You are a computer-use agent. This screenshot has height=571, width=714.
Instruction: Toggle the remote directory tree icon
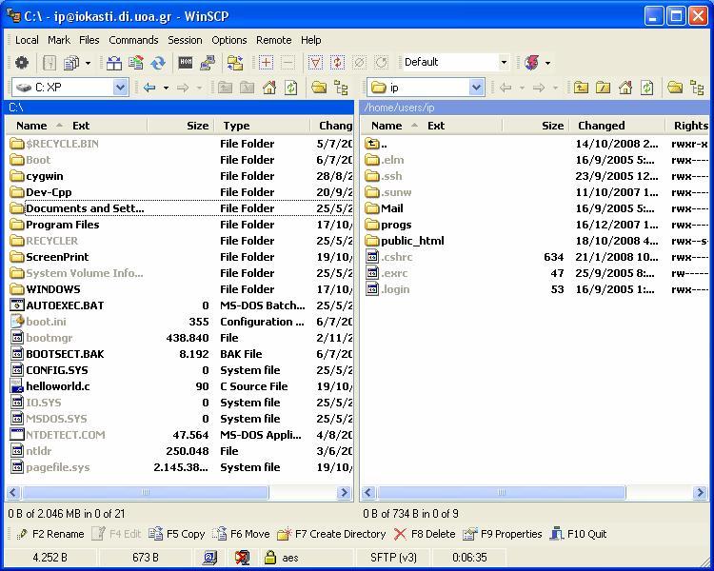(x=697, y=87)
